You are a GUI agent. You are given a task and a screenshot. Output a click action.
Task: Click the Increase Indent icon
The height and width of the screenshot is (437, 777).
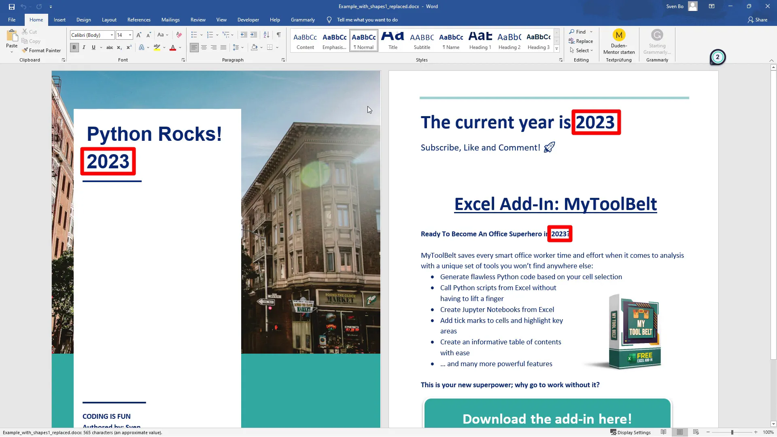254,35
